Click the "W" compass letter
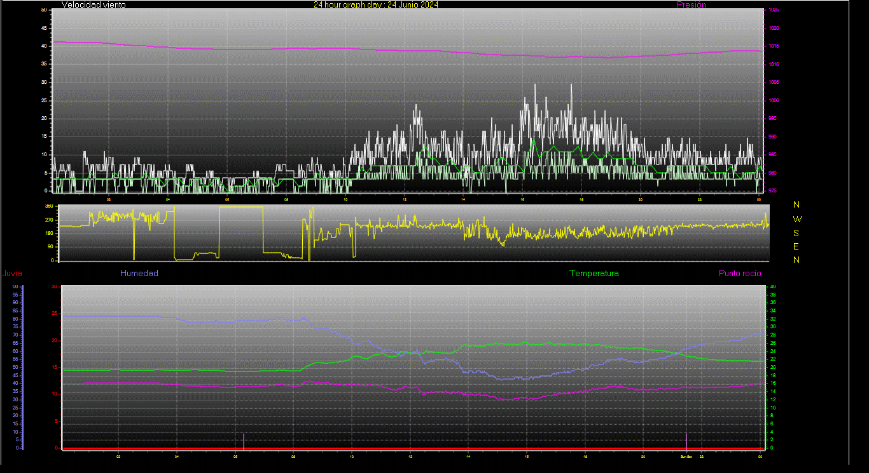 pyautogui.click(x=796, y=219)
